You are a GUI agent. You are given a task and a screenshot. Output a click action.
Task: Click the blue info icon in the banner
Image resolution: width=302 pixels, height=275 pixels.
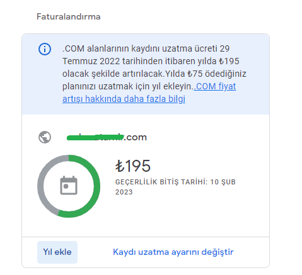click(x=45, y=49)
